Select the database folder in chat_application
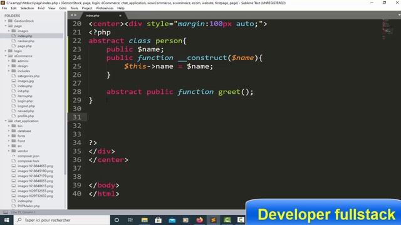Image resolution: width=401 pixels, height=225 pixels. pyautogui.click(x=24, y=131)
